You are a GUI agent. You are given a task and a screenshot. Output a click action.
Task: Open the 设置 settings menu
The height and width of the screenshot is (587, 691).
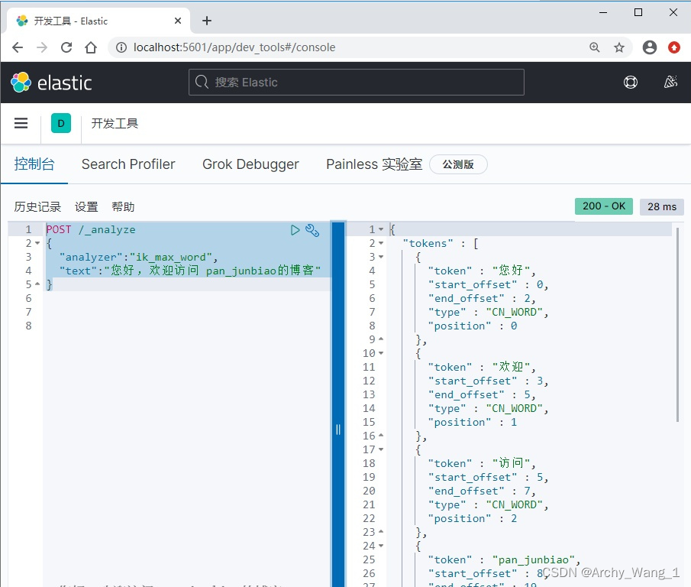86,206
